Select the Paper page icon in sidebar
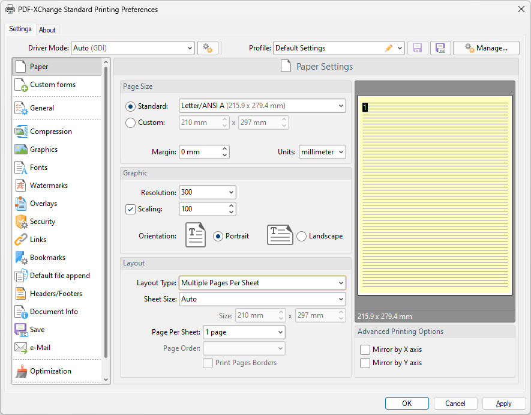This screenshot has width=531, height=415. 20,67
